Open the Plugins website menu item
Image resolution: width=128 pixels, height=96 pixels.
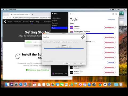coord(32,22)
